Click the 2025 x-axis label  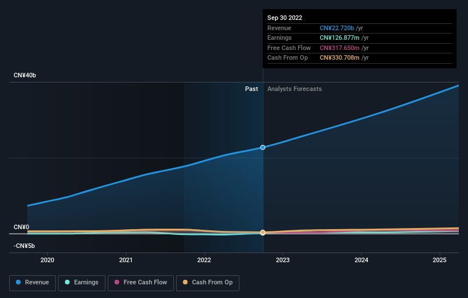439,260
